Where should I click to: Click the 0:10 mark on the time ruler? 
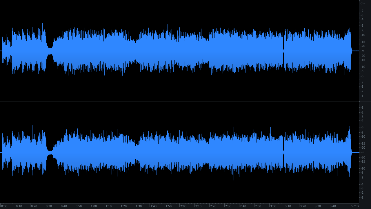point(19,206)
